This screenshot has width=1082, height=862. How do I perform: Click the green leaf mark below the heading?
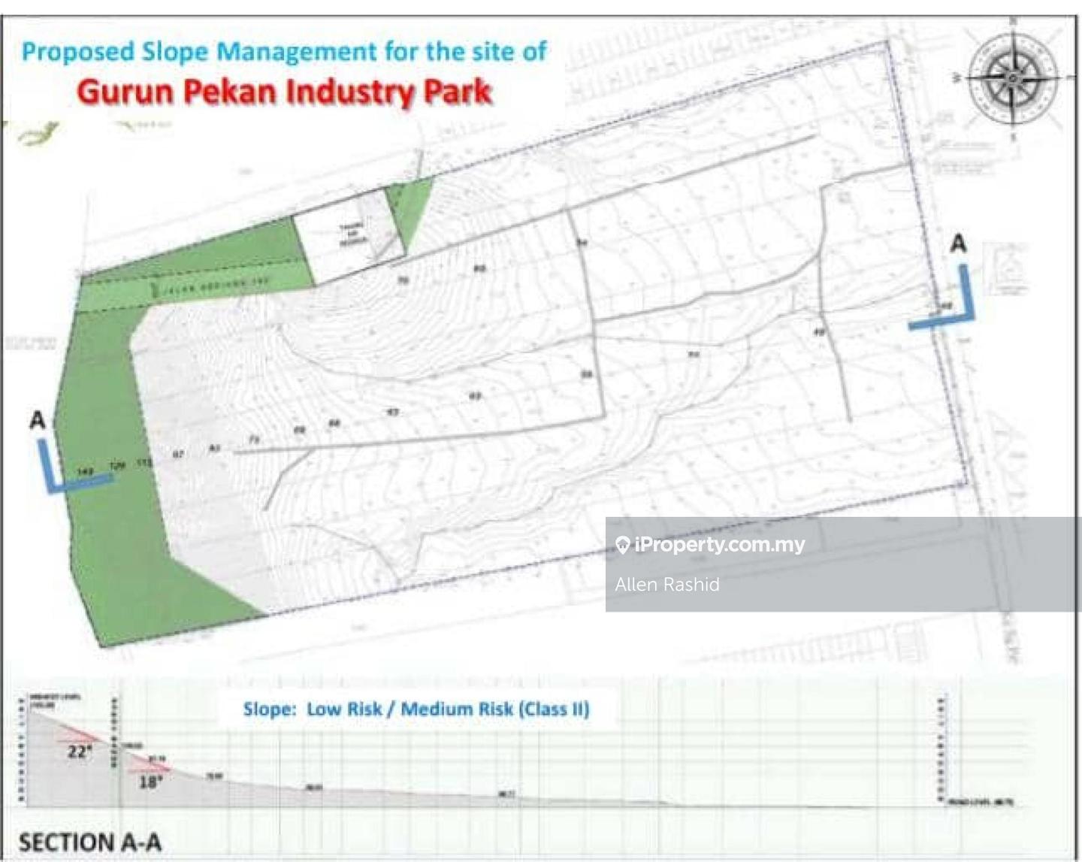click(38, 135)
